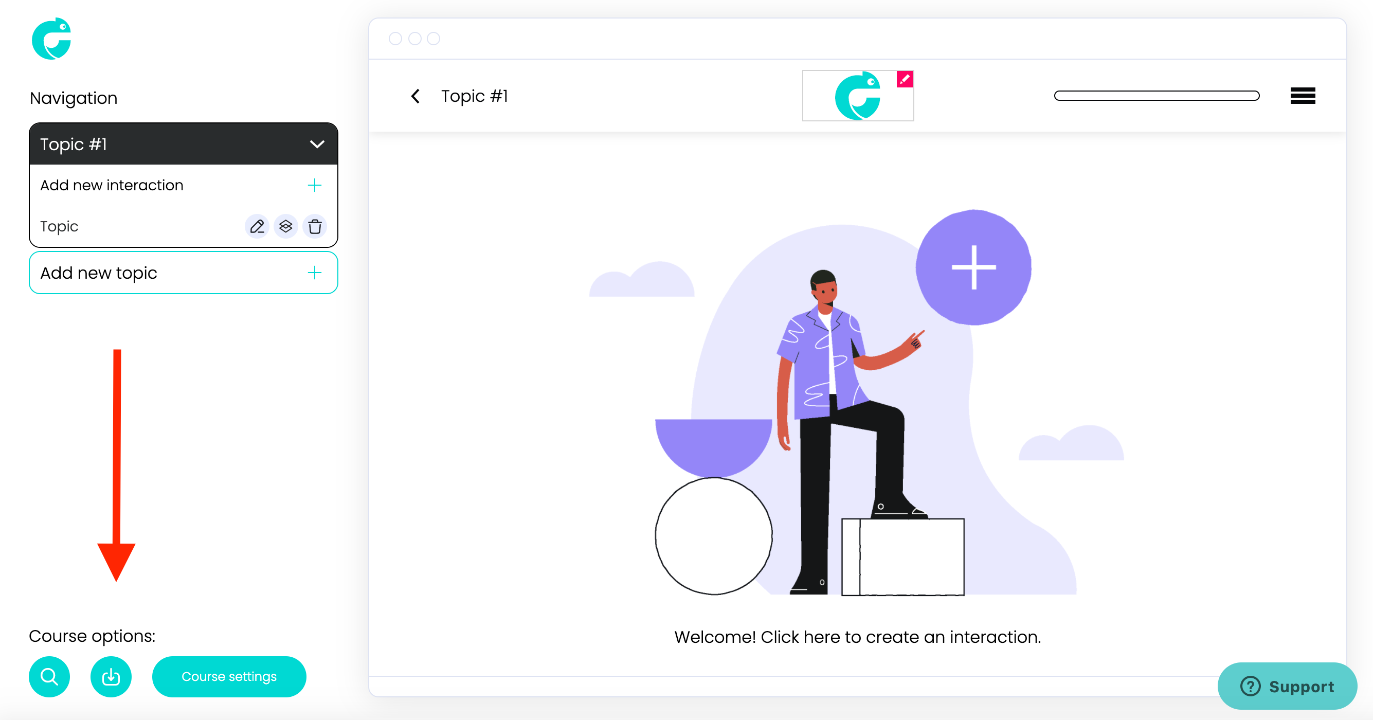The width and height of the screenshot is (1373, 720).
Task: Delete Topic using the trash icon
Action: [315, 226]
